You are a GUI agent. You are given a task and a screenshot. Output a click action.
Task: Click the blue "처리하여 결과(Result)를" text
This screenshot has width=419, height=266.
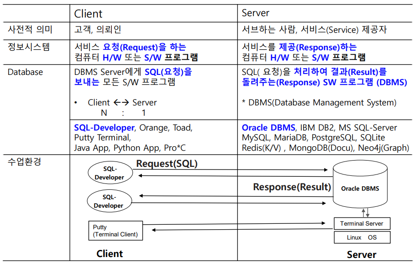[x=340, y=72]
